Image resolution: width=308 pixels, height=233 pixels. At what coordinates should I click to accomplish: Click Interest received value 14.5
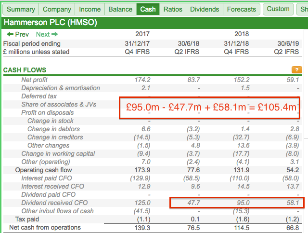[244, 187]
